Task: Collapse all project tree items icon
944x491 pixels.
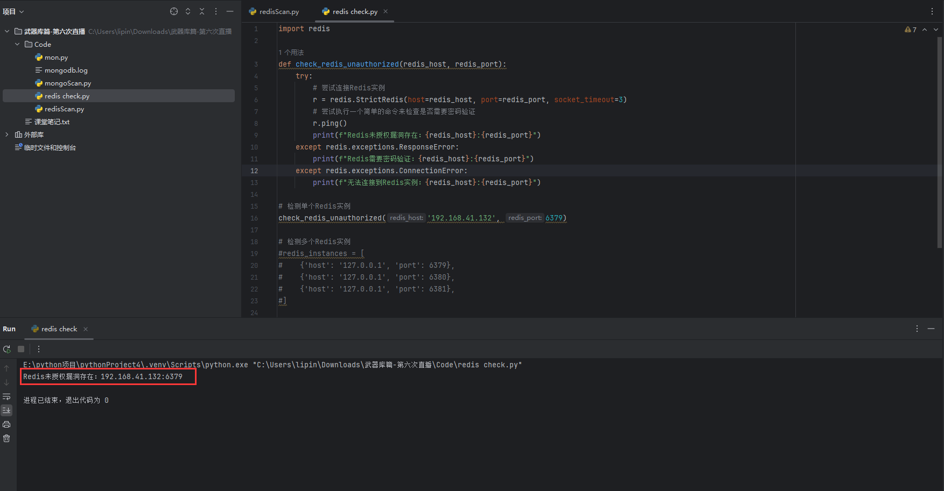Action: point(202,11)
